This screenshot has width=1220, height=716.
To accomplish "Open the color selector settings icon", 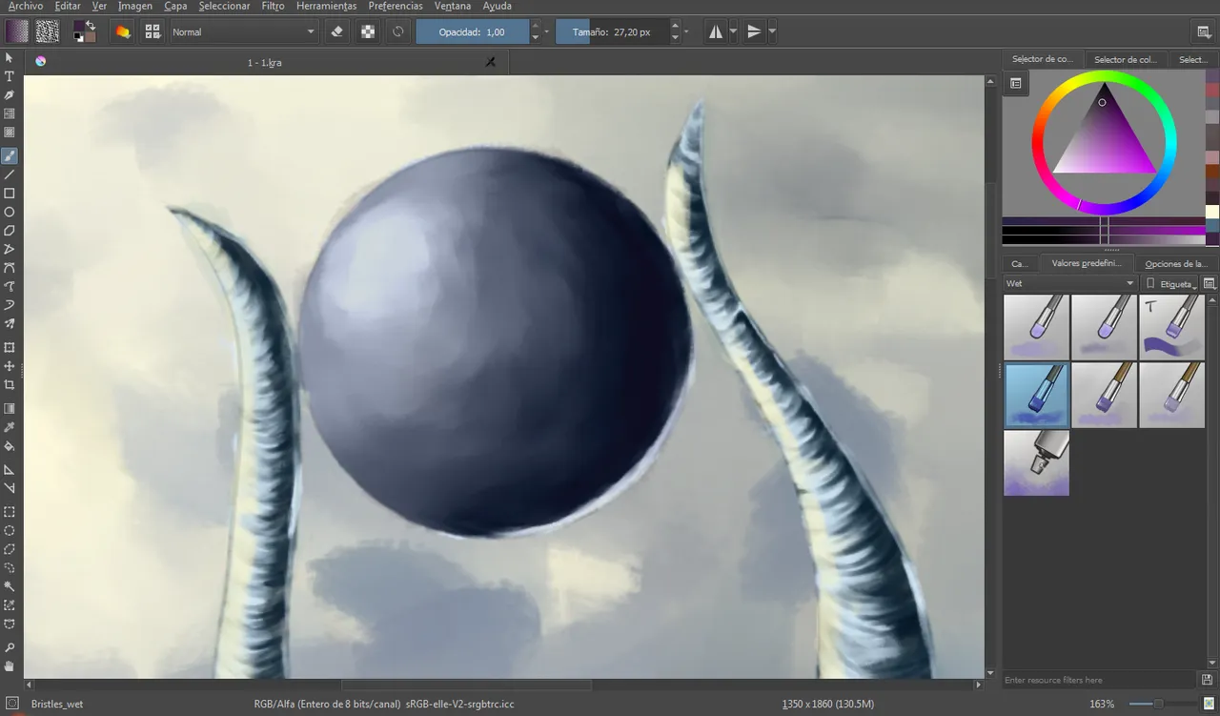I will coord(1016,84).
